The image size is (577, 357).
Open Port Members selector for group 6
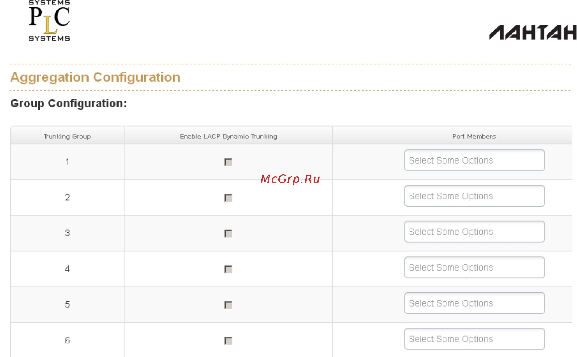click(x=474, y=339)
